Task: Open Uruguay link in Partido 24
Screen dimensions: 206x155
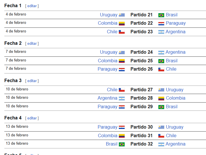Action: 108,52
